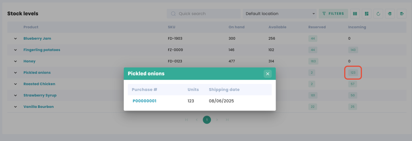The image size is (412, 141).
Task: Click the dashboard layout icon
Action: 367,13
